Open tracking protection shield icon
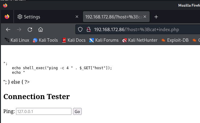Viewport: 200px width, 123px height. click(80, 30)
